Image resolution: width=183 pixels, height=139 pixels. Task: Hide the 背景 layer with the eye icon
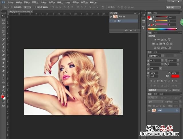pyautogui.click(x=149, y=110)
